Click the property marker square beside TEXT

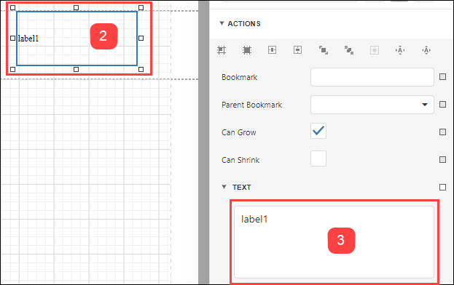442,187
